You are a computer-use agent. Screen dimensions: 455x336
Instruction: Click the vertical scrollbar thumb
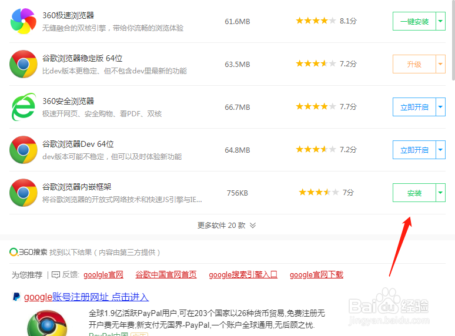pos(453,40)
